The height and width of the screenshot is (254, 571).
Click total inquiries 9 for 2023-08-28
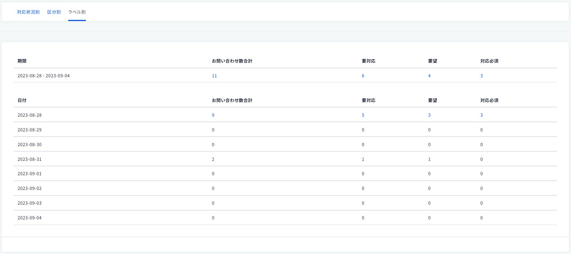pos(213,115)
